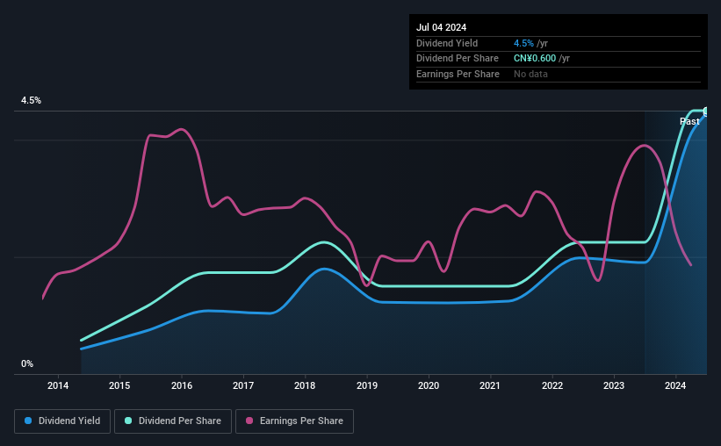Click the CN¥0.600 tooltip value

point(534,59)
